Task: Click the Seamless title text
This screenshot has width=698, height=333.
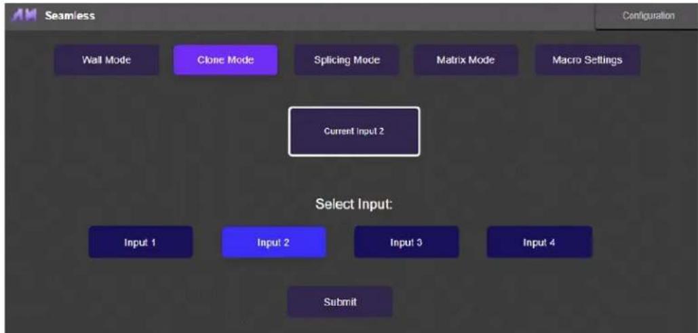Action: coord(70,16)
